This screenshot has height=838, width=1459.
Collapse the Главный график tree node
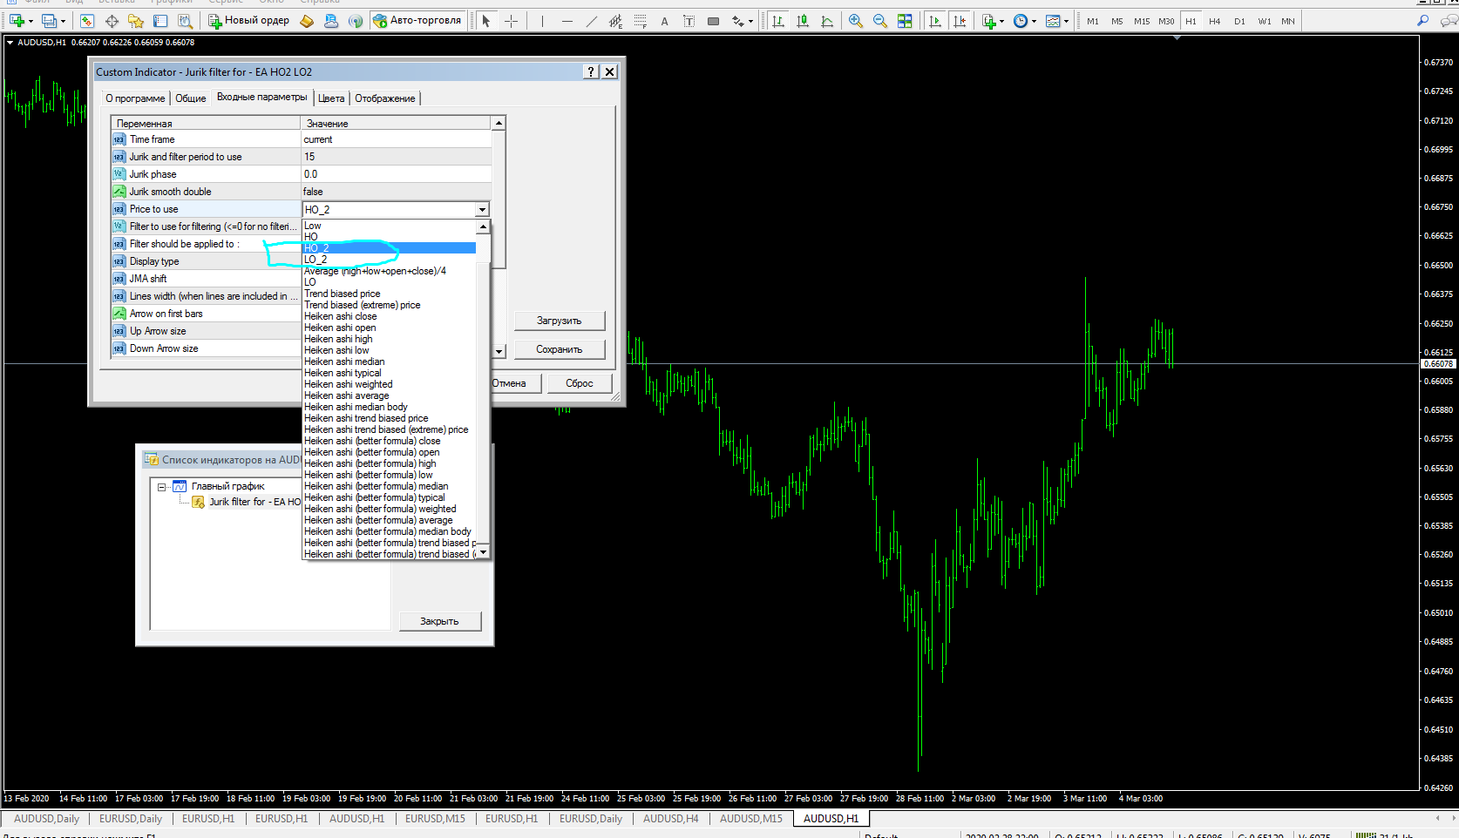(x=162, y=487)
